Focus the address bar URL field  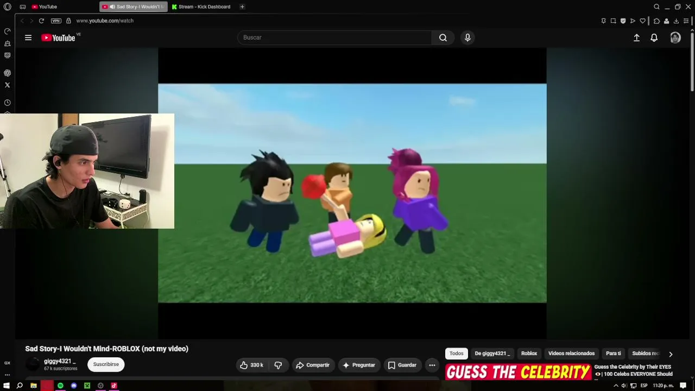click(x=105, y=21)
